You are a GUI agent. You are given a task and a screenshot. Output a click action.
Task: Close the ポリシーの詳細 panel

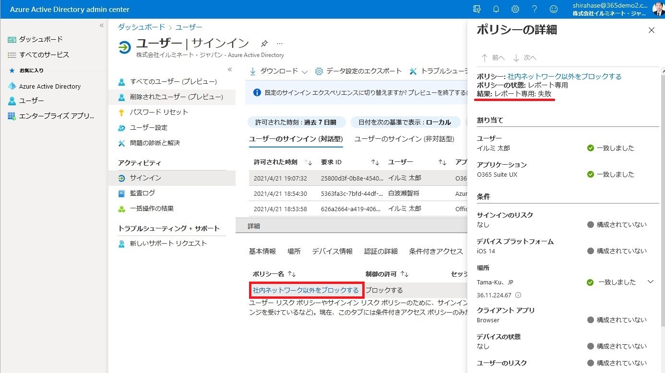[x=651, y=30]
